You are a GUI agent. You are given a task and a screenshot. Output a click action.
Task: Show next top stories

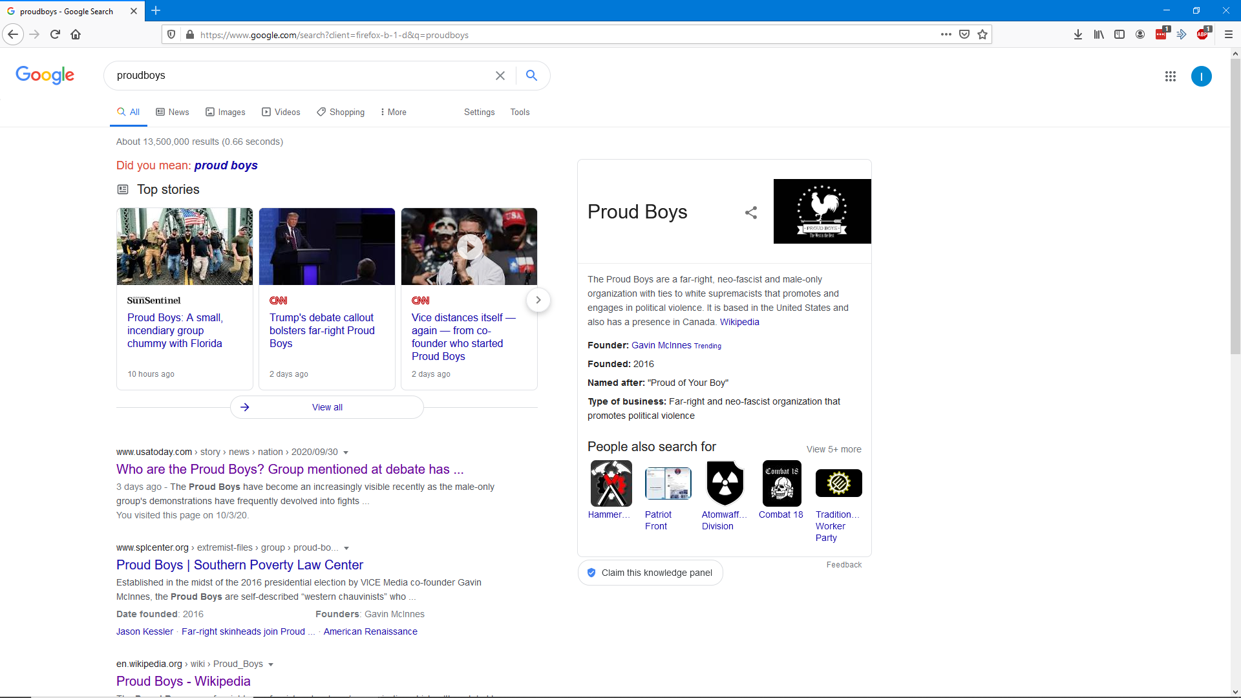tap(538, 300)
